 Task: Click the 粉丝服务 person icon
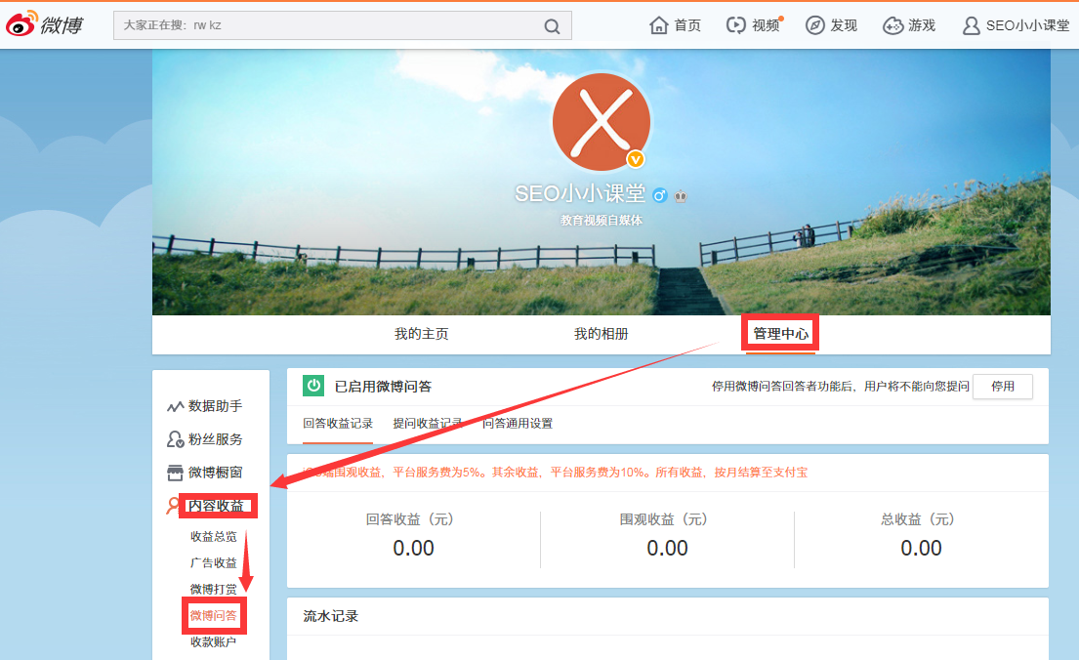(175, 439)
